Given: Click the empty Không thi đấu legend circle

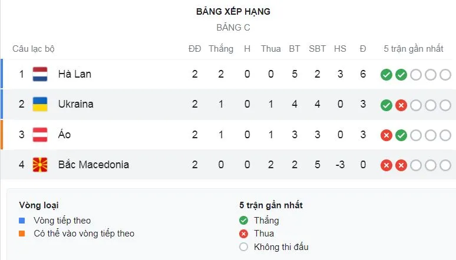Looking at the screenshot, I should coord(244,247).
